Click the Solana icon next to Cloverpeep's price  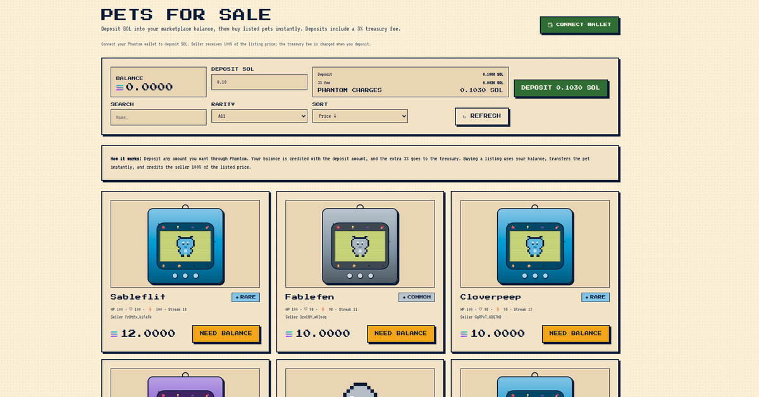[464, 334]
